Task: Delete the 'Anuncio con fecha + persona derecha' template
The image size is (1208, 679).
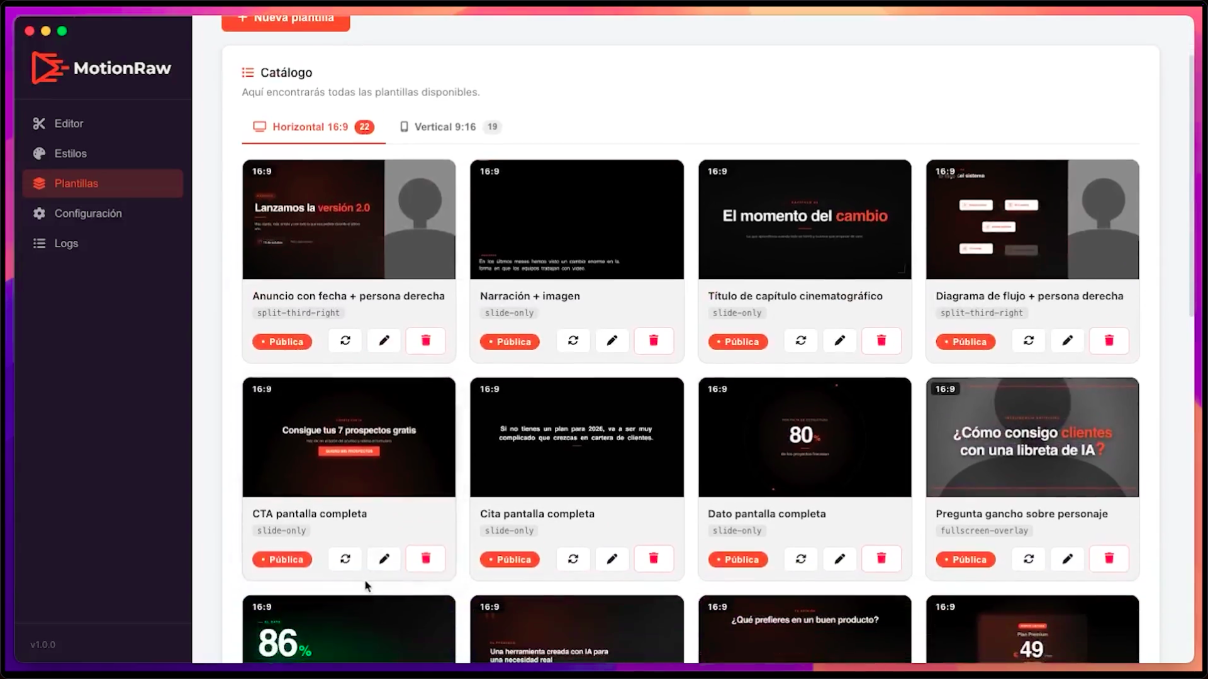Action: point(426,341)
